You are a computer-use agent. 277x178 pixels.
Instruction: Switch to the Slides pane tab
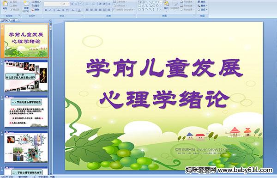tap(5, 20)
